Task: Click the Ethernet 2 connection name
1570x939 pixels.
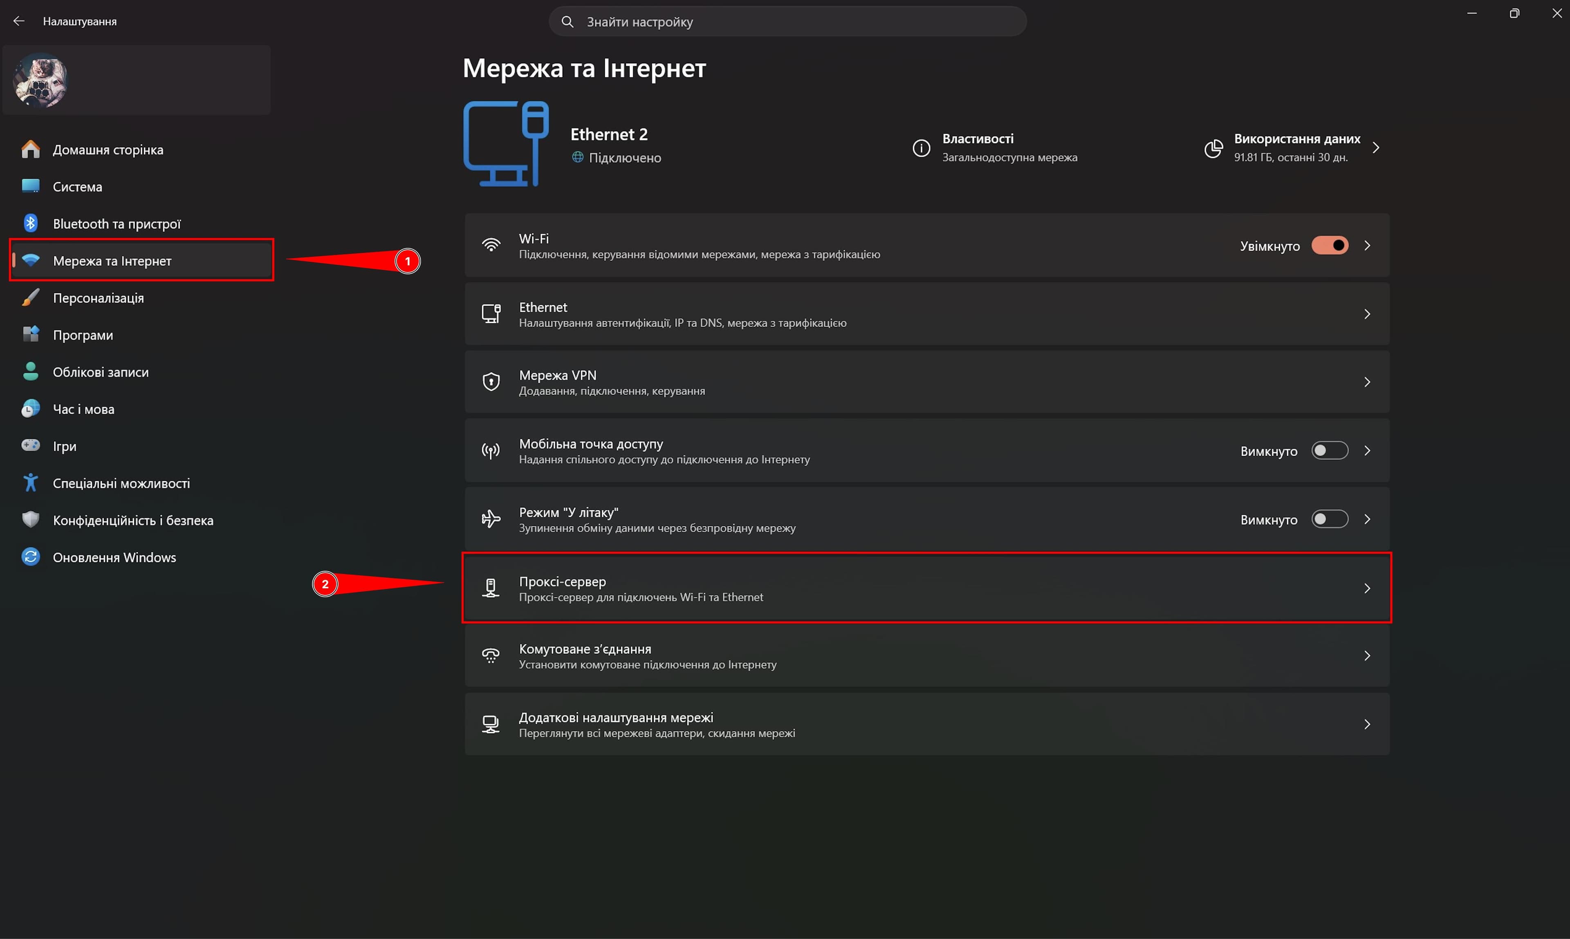Action: (x=608, y=134)
